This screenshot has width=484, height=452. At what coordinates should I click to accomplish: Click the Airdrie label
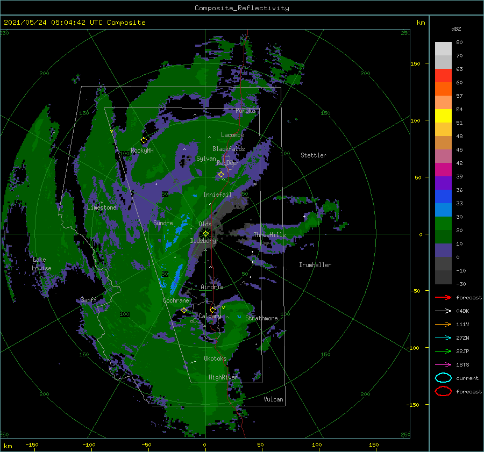pyautogui.click(x=212, y=287)
